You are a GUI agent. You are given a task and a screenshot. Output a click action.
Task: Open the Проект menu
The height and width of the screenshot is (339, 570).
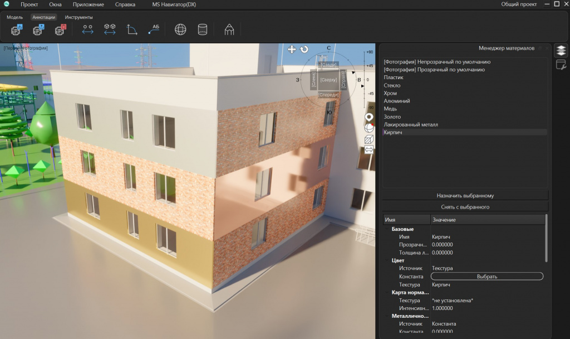(29, 4)
